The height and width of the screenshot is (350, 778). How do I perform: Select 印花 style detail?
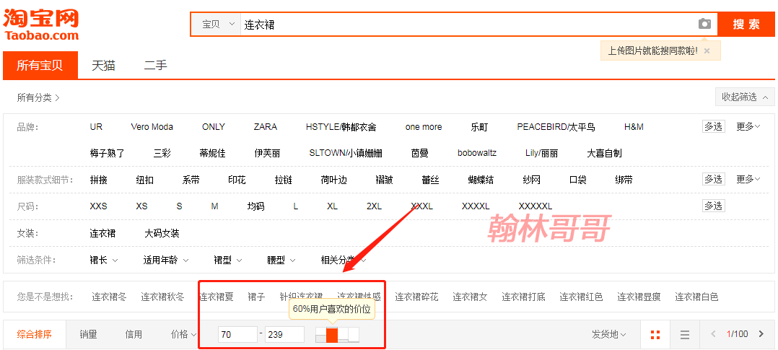click(x=237, y=180)
